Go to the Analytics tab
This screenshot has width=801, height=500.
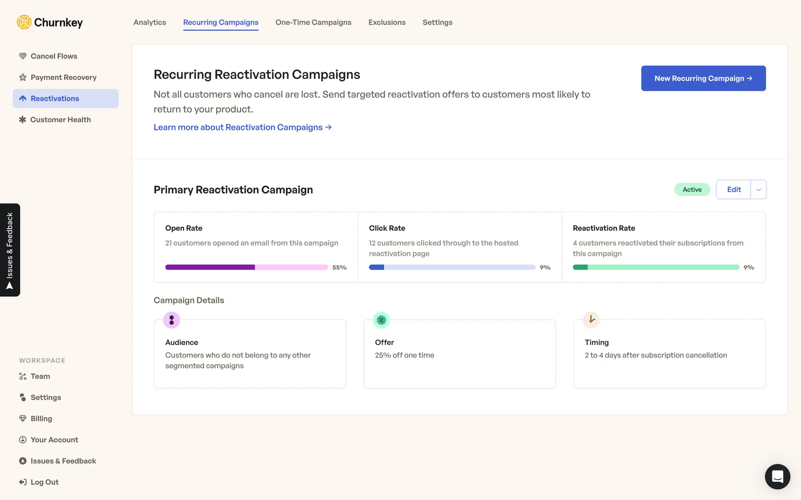click(150, 22)
